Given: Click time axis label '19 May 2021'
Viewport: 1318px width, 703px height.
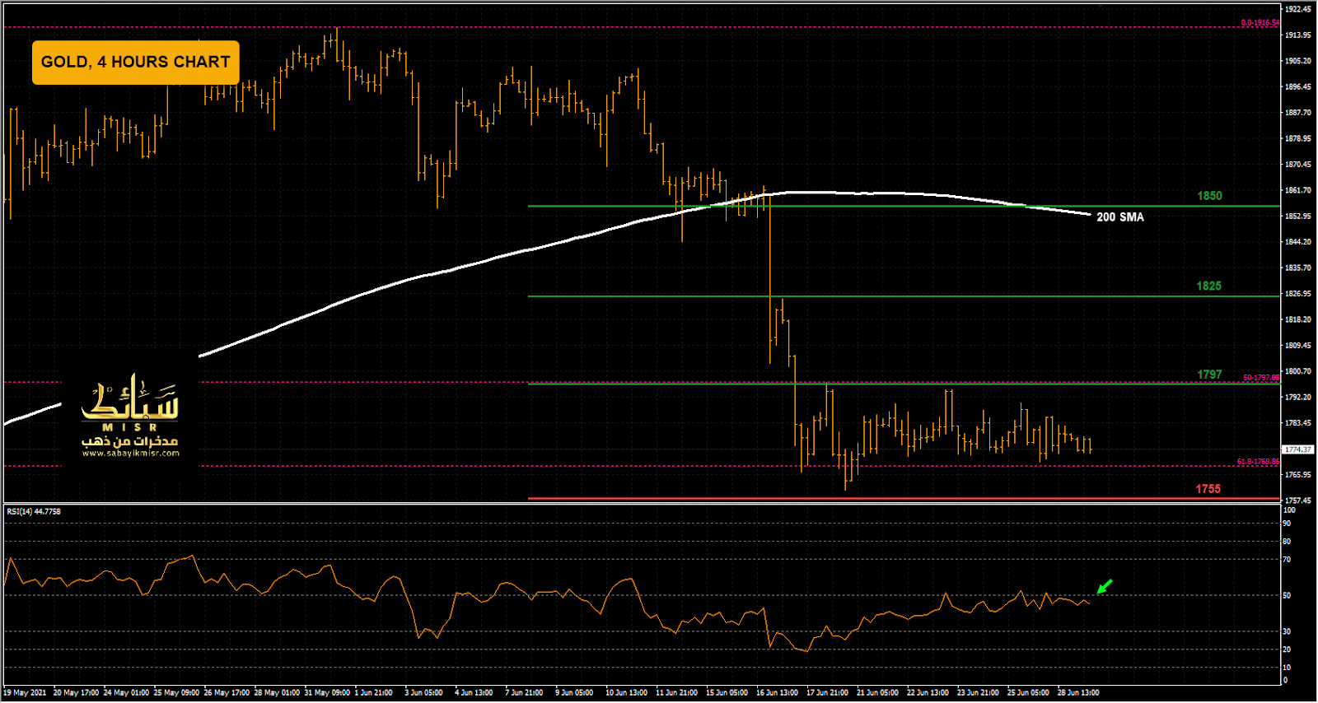Looking at the screenshot, I should tap(26, 693).
